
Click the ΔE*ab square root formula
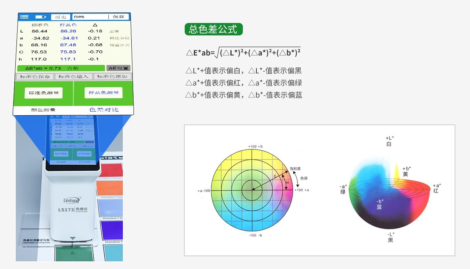click(243, 53)
